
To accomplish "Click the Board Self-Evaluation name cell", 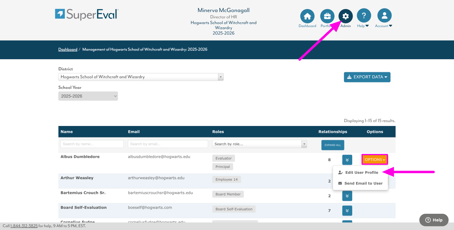I will [83, 207].
